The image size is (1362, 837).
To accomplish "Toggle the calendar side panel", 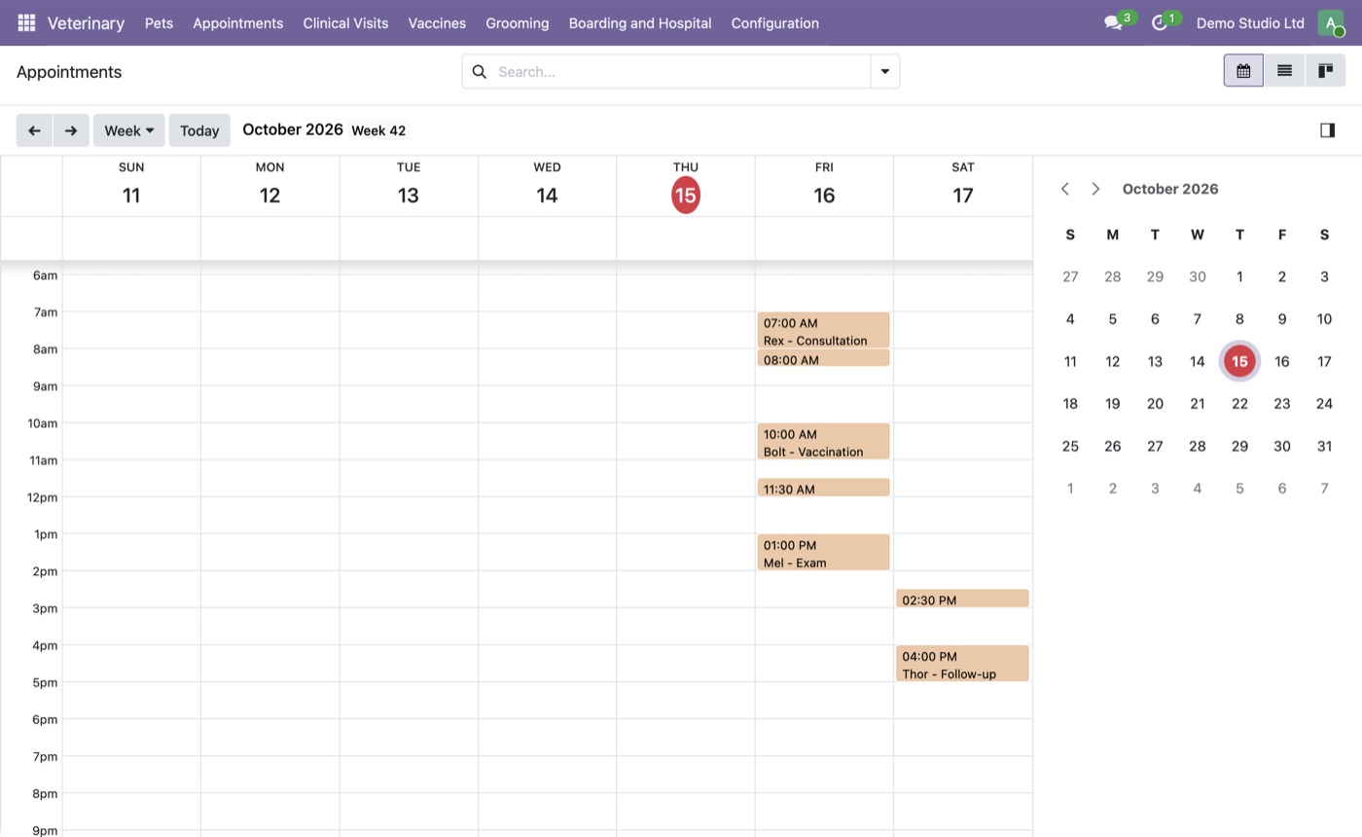I will coord(1327,130).
